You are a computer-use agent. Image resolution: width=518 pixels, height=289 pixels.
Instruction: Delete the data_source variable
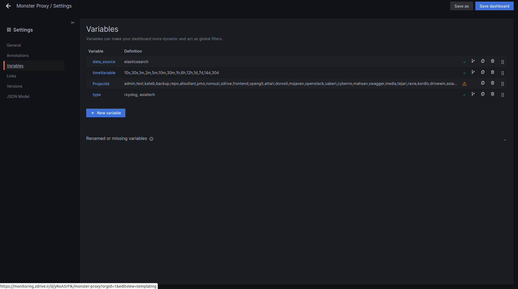click(x=493, y=61)
